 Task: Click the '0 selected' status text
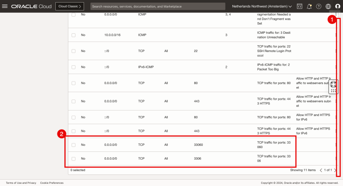[x=78, y=170]
